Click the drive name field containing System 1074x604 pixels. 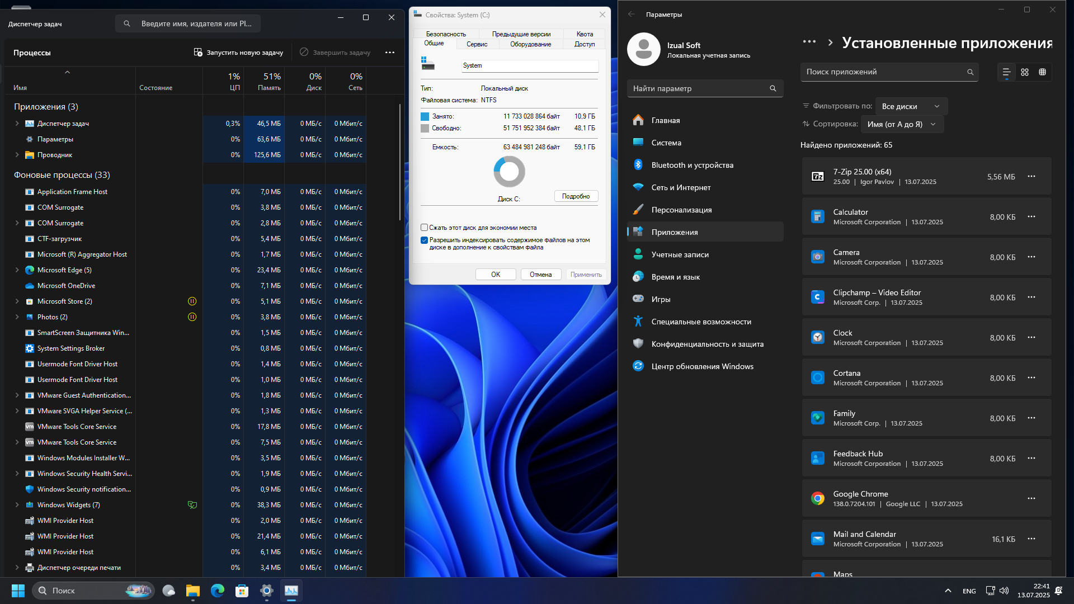(x=530, y=65)
